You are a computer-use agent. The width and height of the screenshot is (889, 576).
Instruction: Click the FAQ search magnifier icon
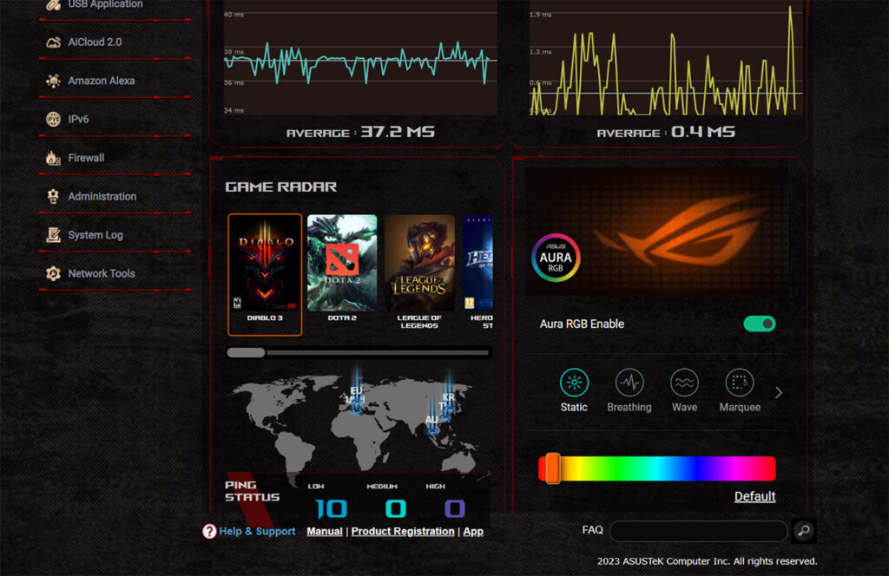[803, 530]
